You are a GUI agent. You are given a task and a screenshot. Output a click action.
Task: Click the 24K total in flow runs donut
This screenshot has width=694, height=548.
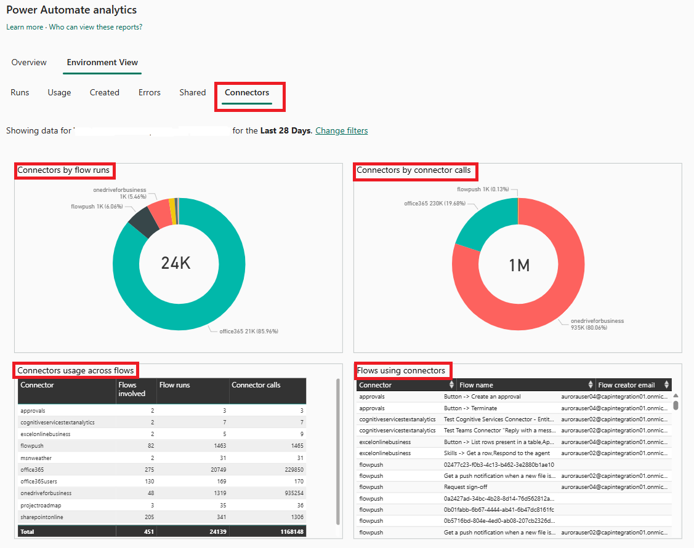(176, 263)
